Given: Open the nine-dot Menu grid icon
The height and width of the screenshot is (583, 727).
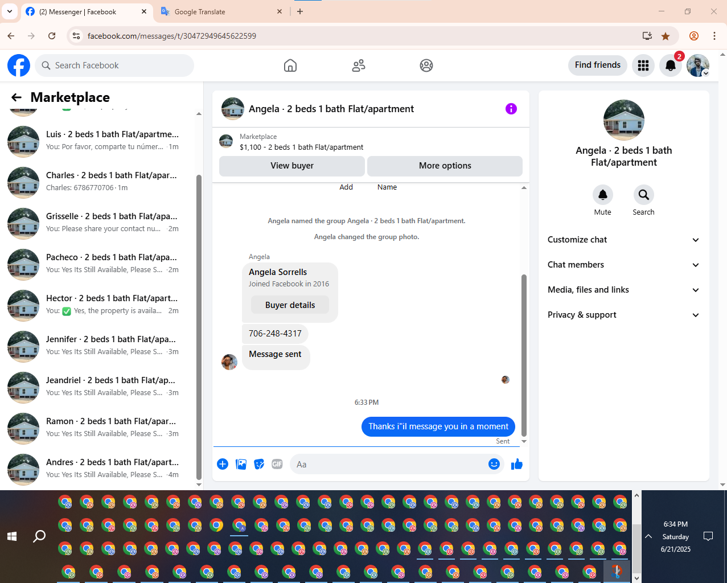Looking at the screenshot, I should [x=643, y=65].
